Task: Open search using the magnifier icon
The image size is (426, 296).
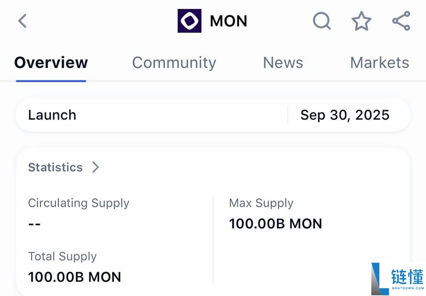Action: click(x=321, y=21)
